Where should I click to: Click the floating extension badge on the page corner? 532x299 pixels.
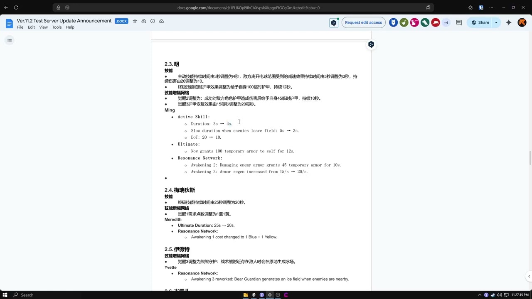click(371, 44)
